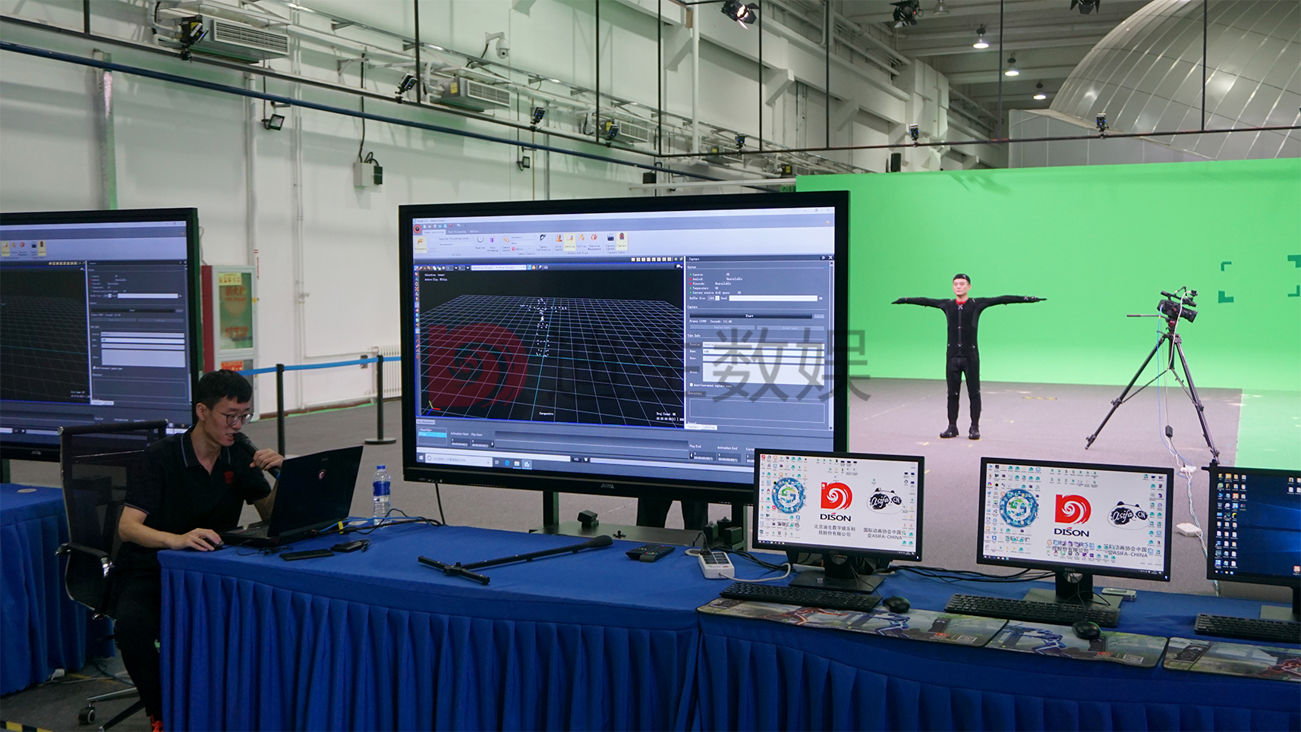1301x732 pixels.
Task: Click the Animation End timecode field
Action: tap(729, 457)
